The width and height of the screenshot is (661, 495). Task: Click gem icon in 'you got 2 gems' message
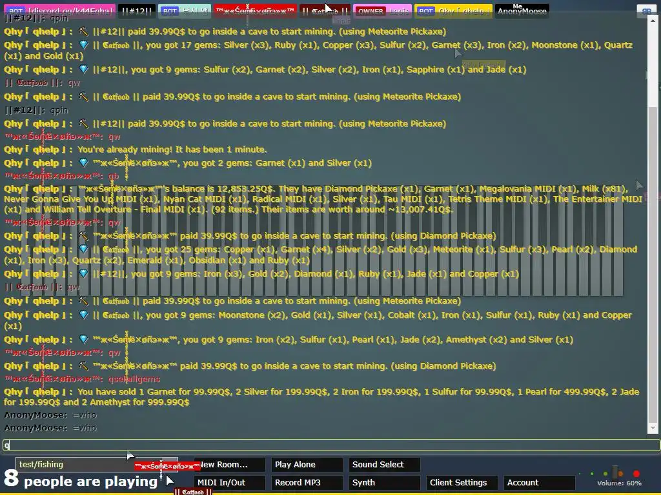83,163
